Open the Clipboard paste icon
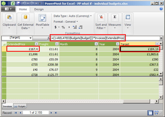 click(x=9, y=17)
